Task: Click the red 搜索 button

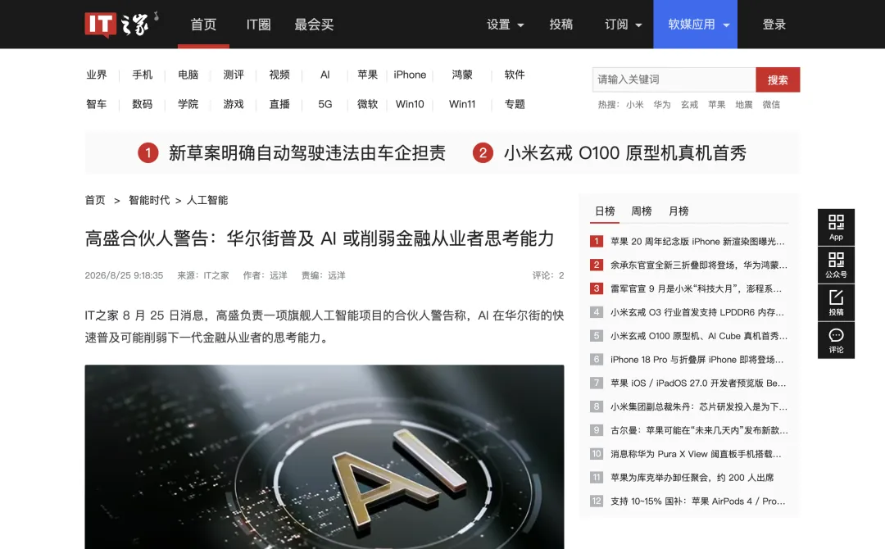Action: (x=778, y=79)
